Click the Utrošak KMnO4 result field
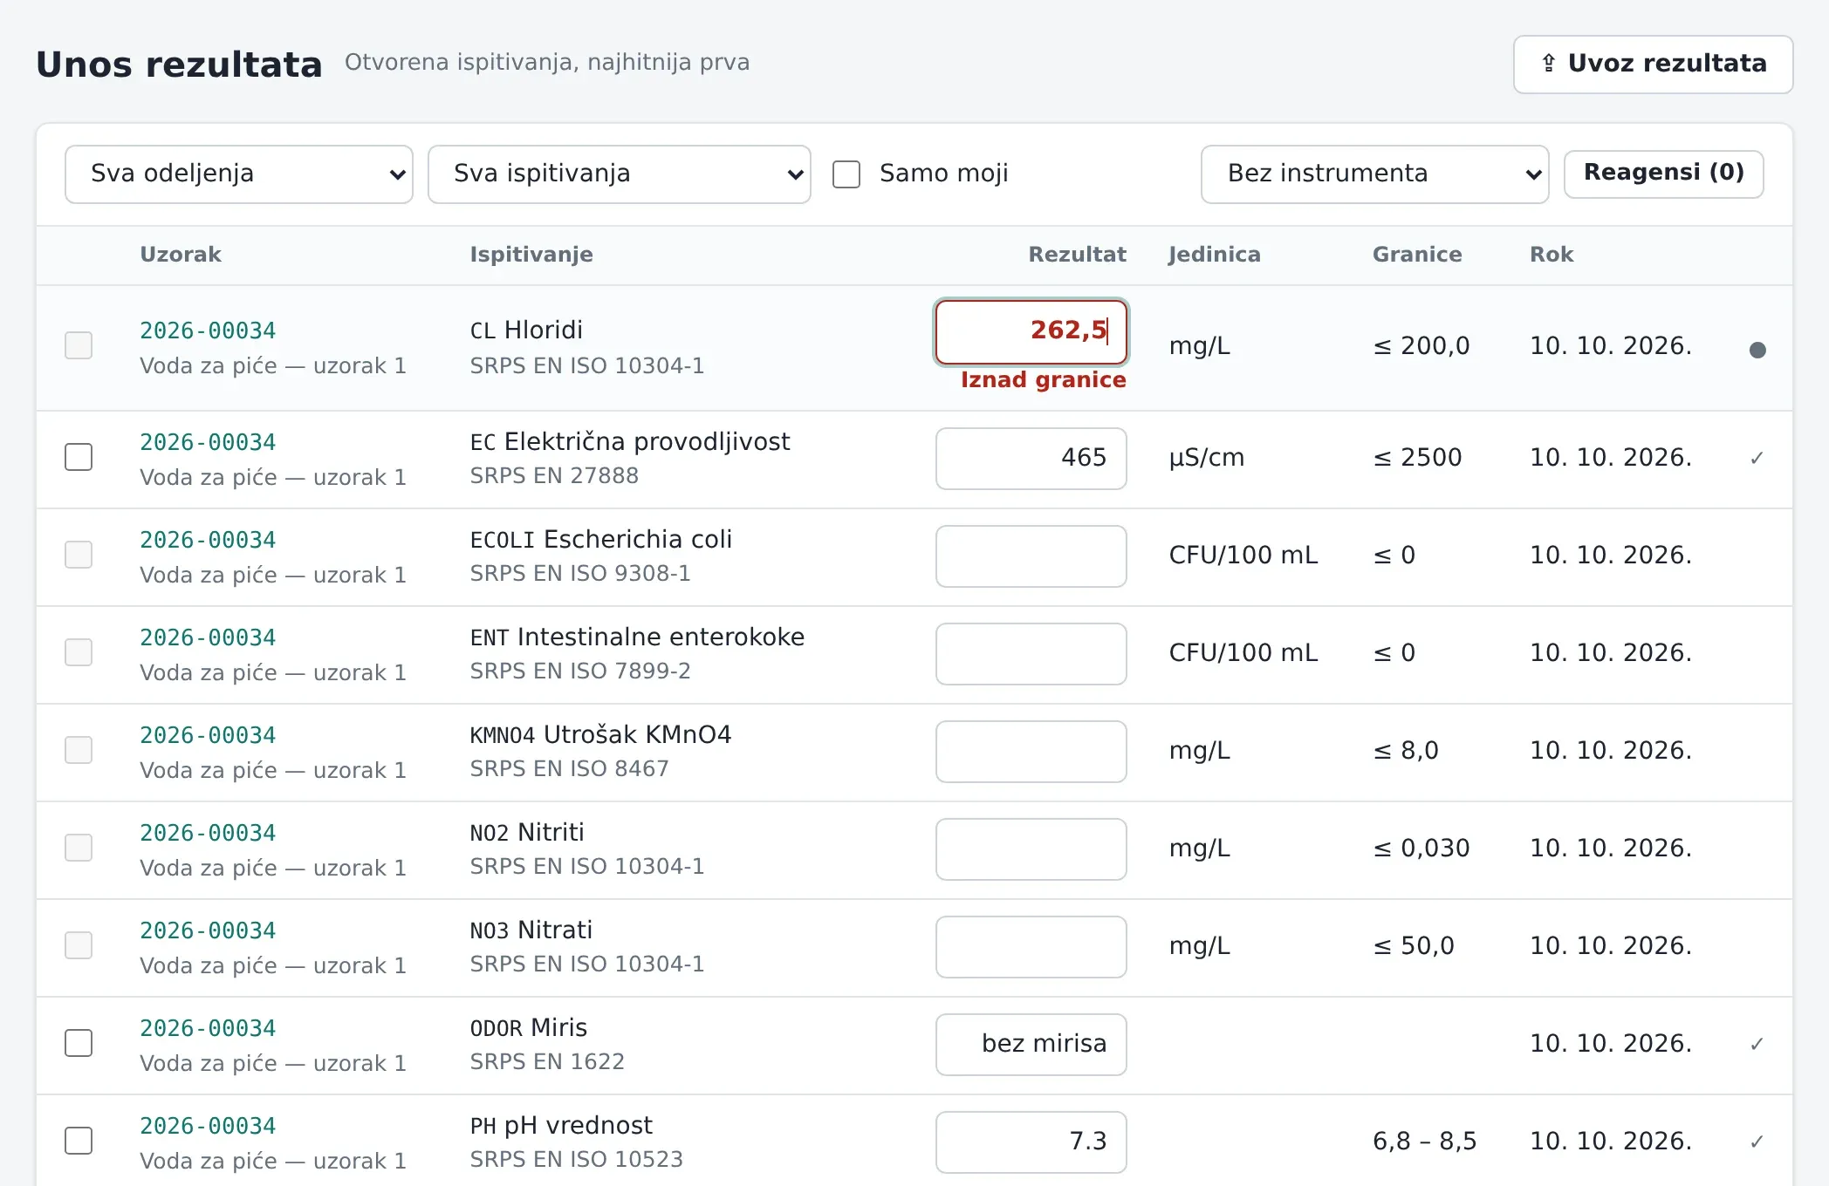The width and height of the screenshot is (1829, 1186). [1031, 752]
